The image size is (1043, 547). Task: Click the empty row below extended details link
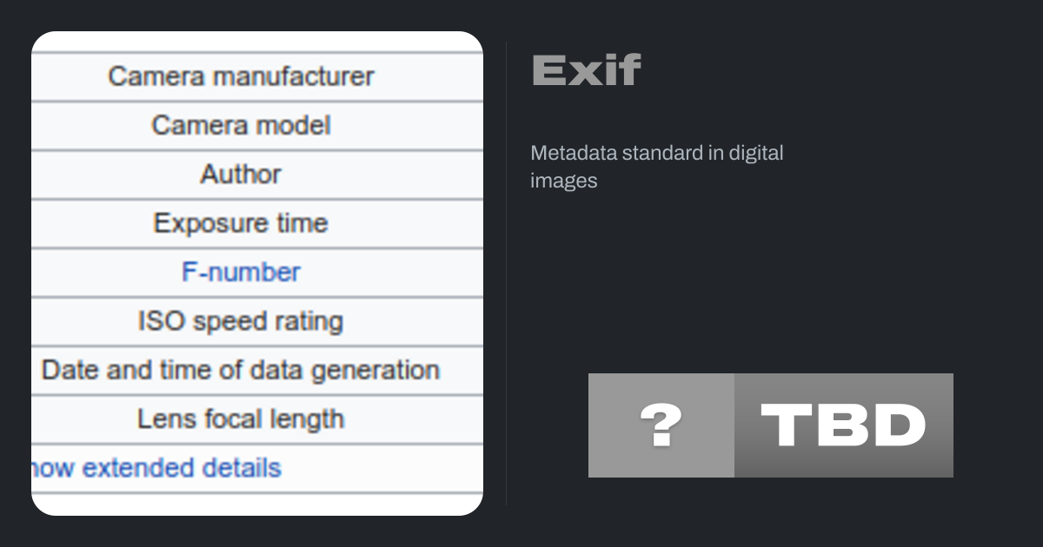[x=256, y=504]
